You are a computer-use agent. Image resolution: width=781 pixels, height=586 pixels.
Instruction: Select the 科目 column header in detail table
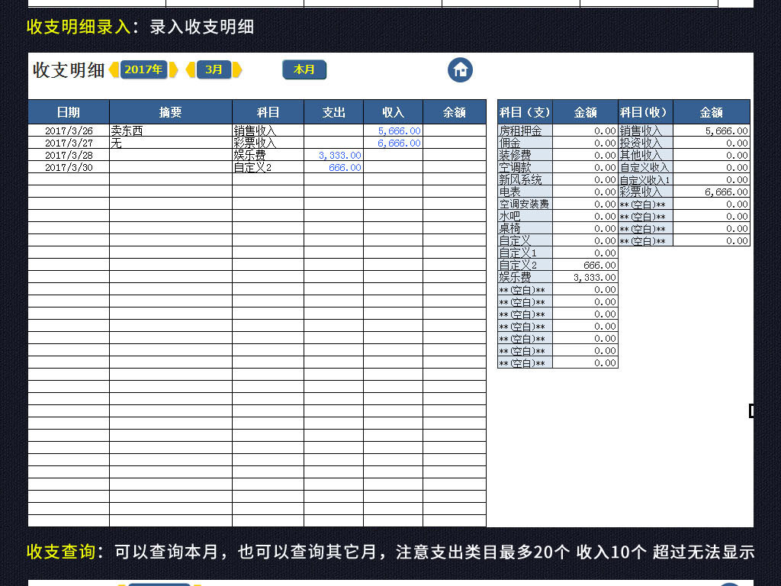point(268,112)
